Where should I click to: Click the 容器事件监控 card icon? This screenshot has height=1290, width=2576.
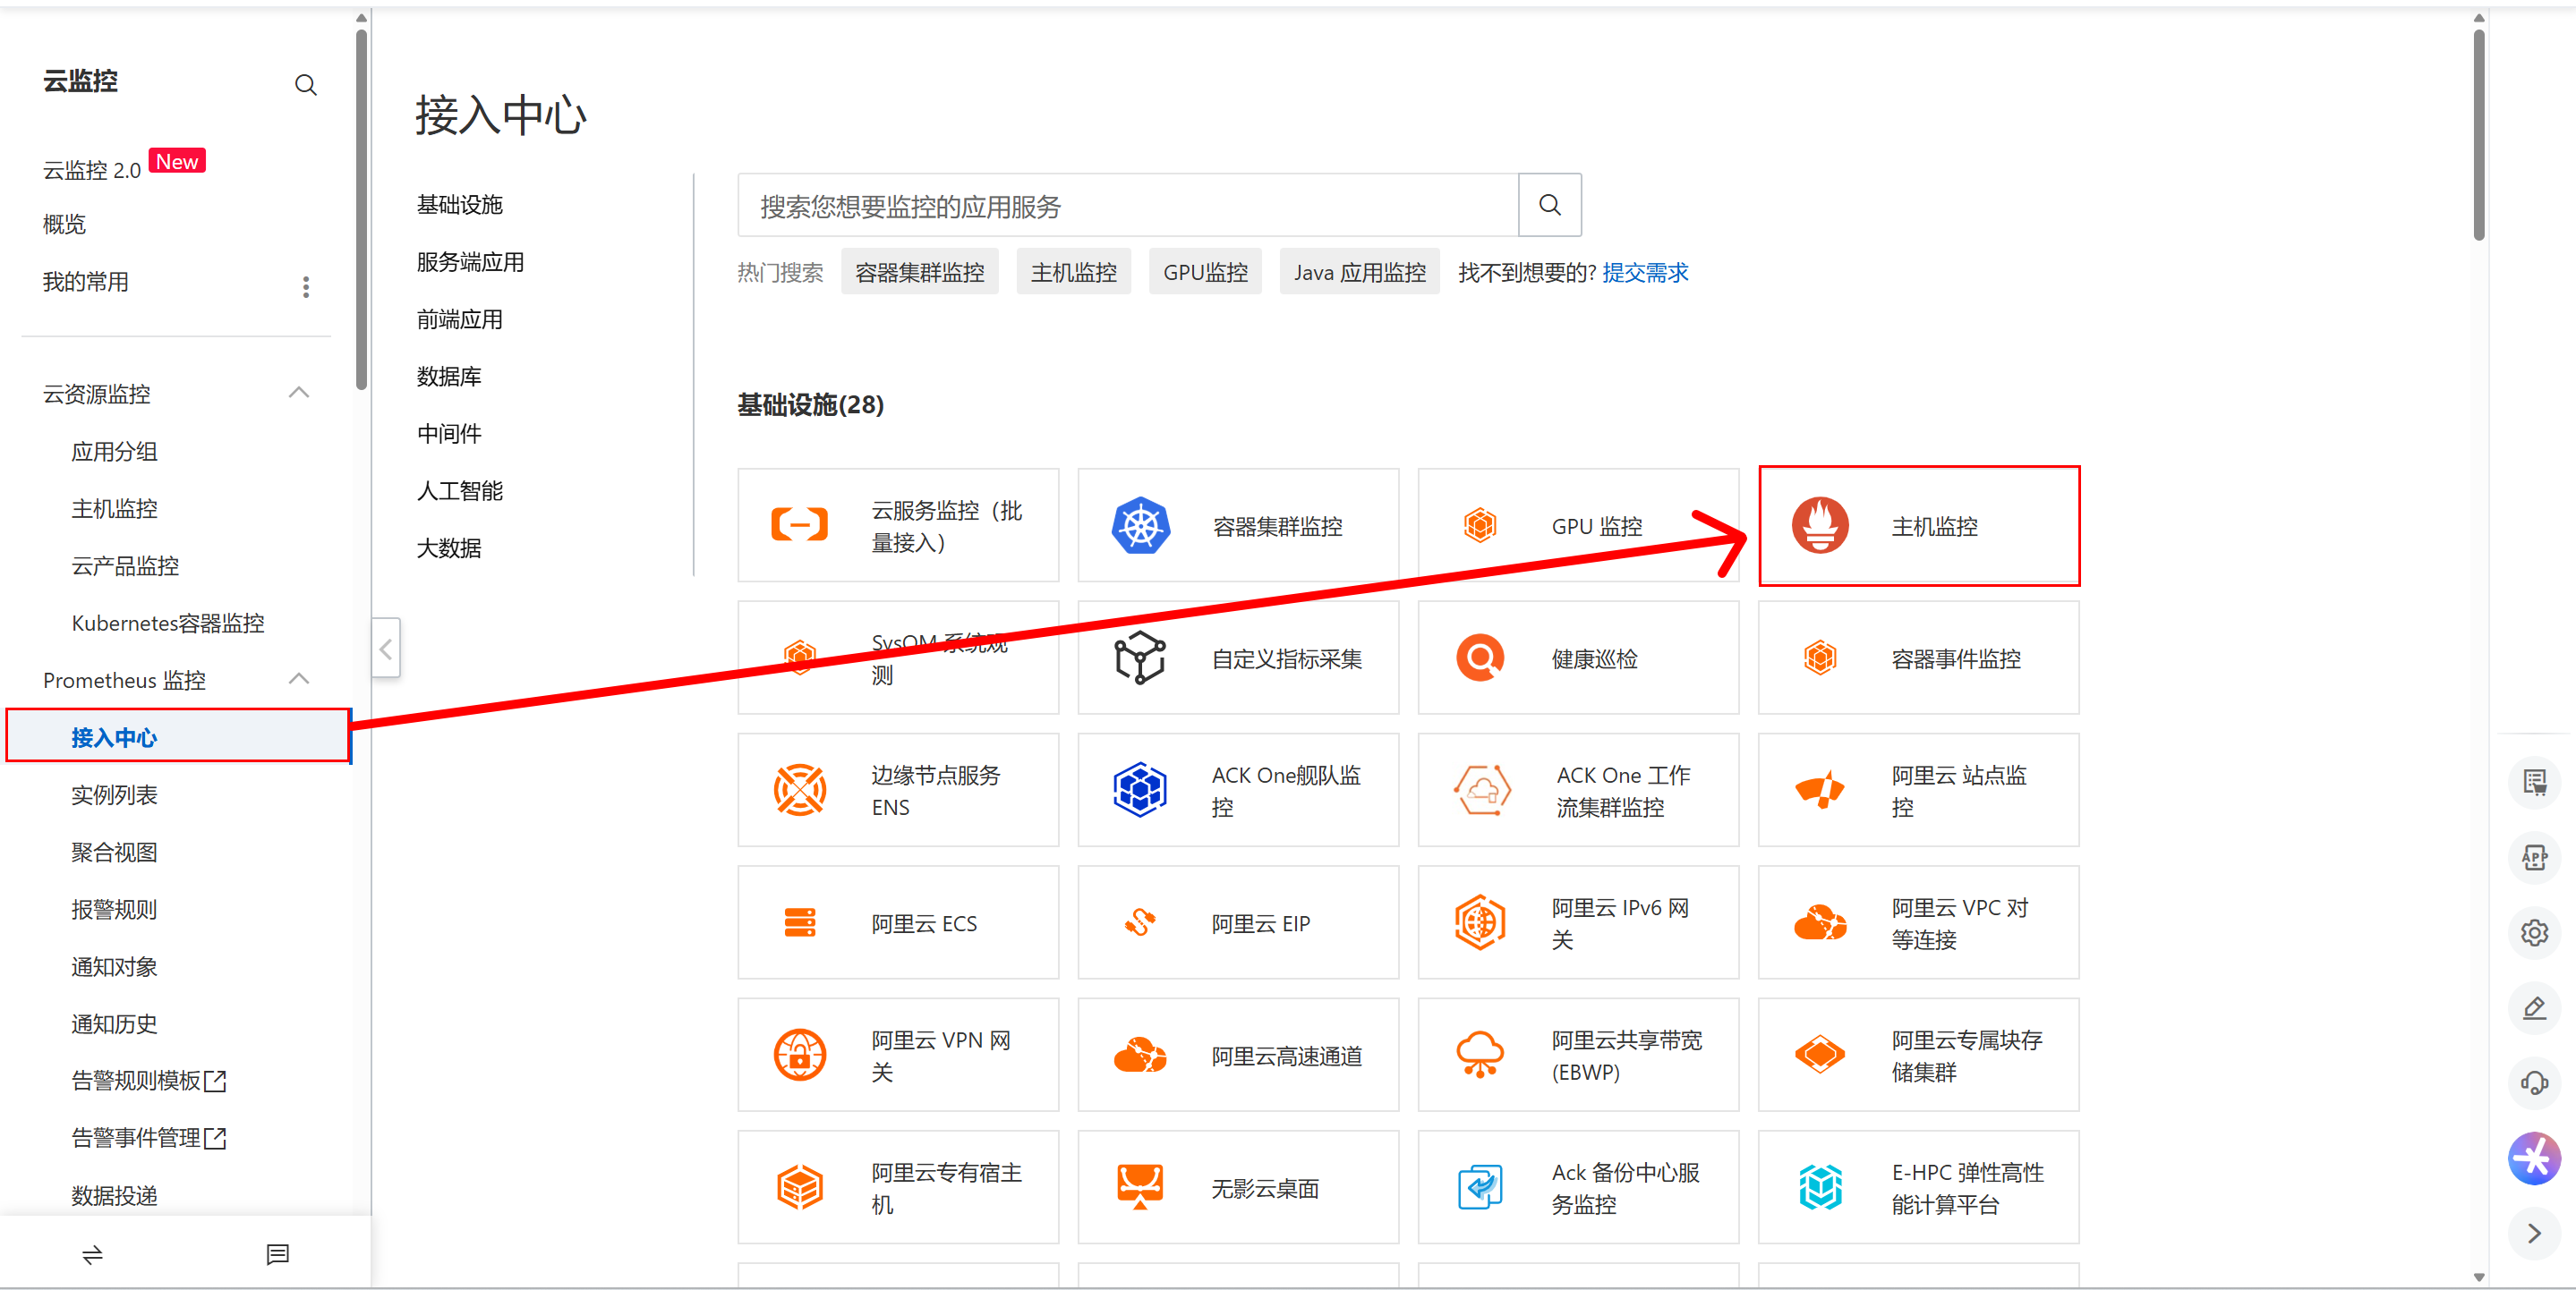pyautogui.click(x=1820, y=658)
